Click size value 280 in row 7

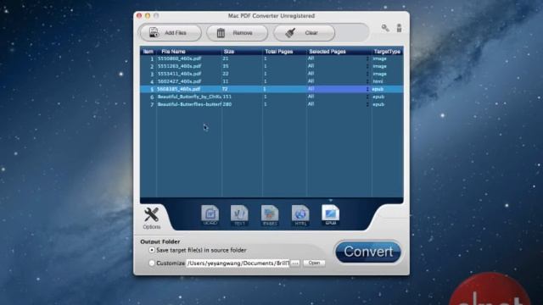[x=227, y=104]
